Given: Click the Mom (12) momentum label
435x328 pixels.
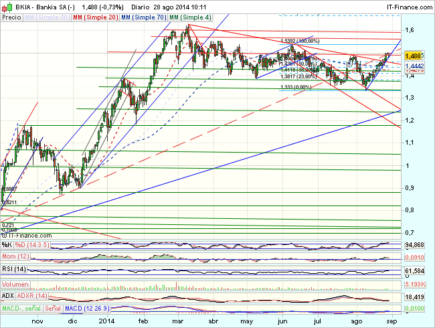Looking at the screenshot, I should point(15,256).
